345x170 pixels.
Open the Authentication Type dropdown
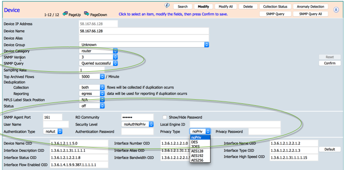click(53, 131)
